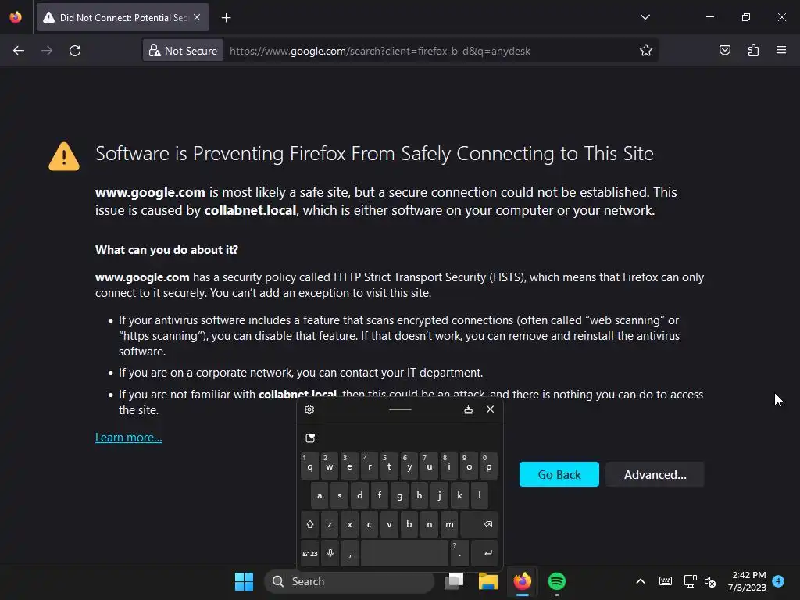This screenshot has width=800, height=600.
Task: Tap the m key
Action: [x=449, y=524]
